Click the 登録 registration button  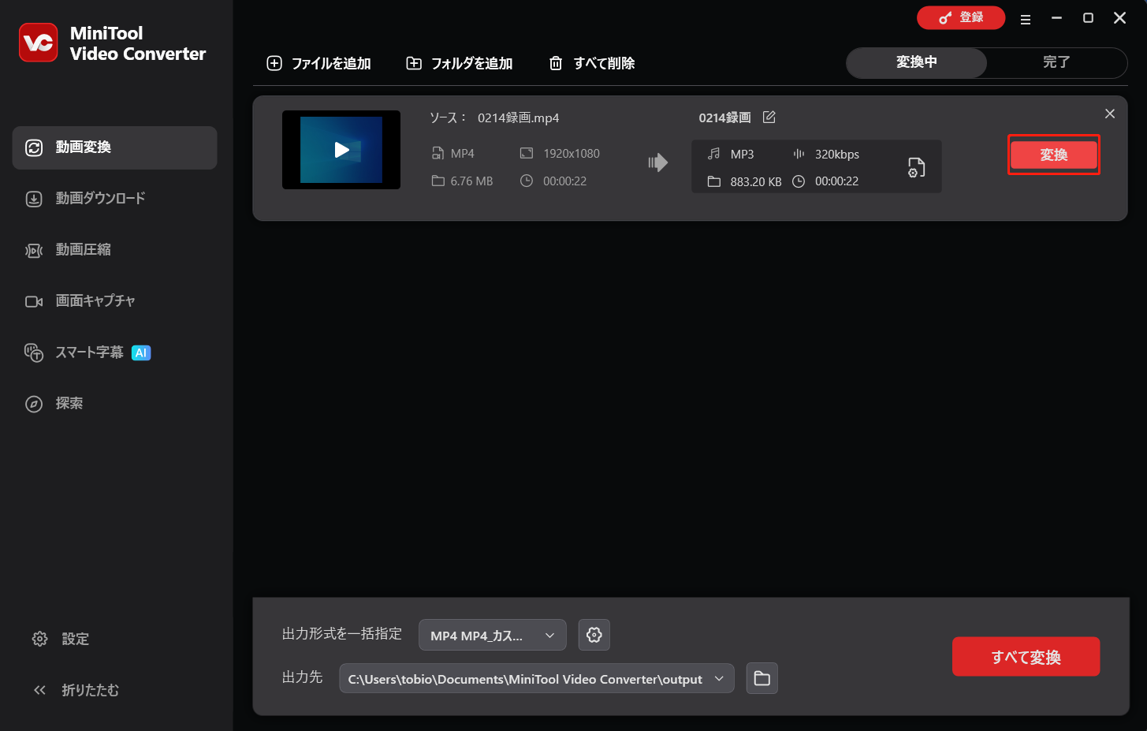961,17
